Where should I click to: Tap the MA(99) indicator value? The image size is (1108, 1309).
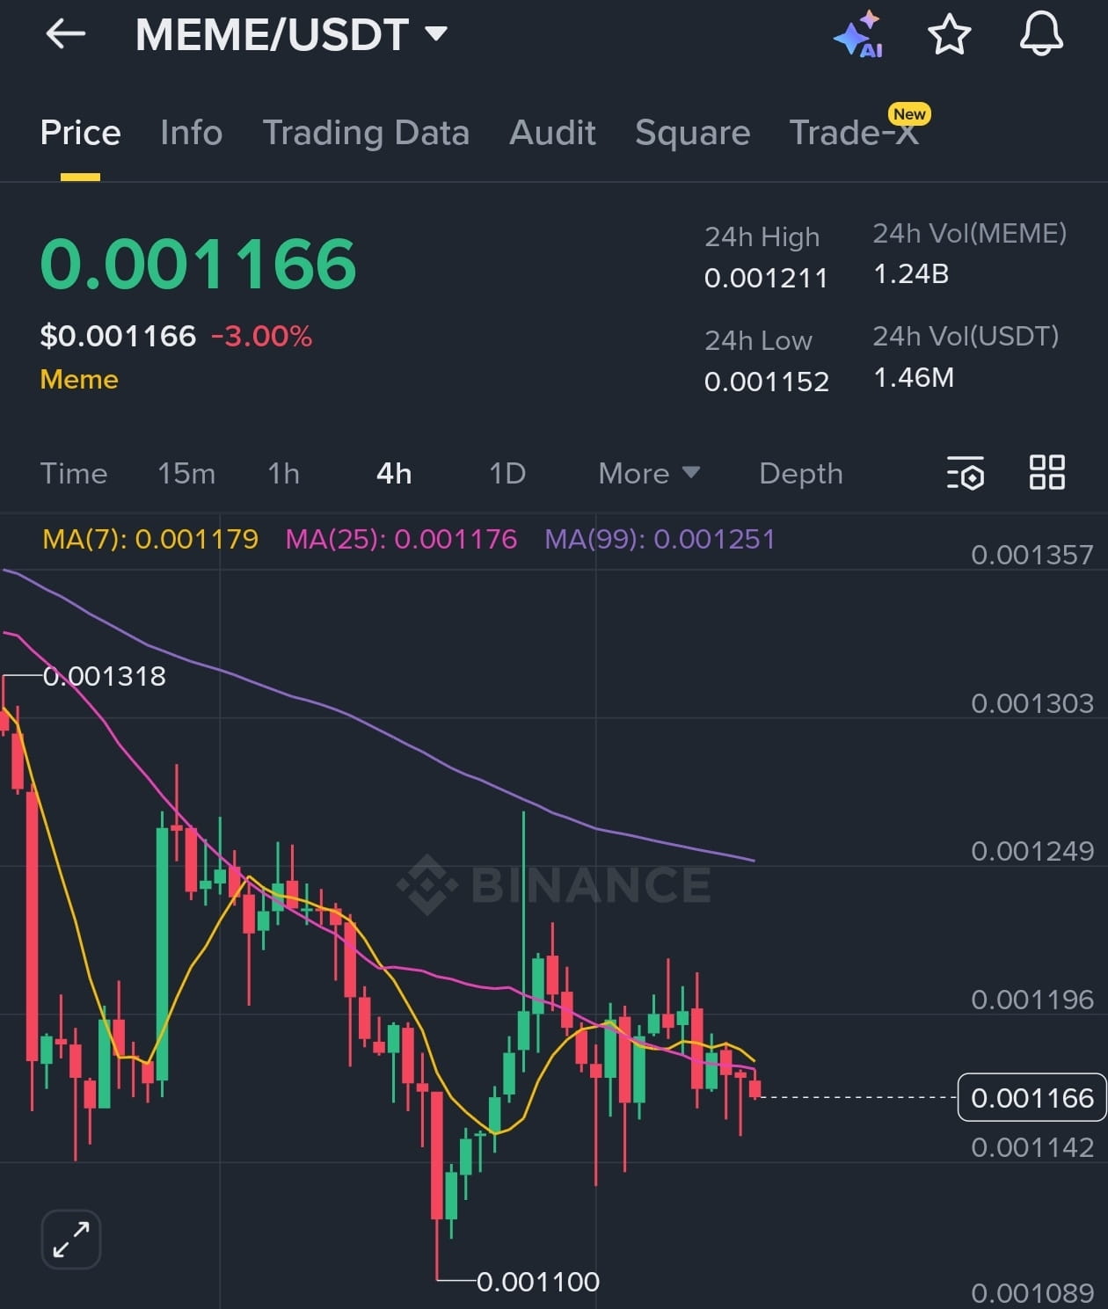coord(660,539)
